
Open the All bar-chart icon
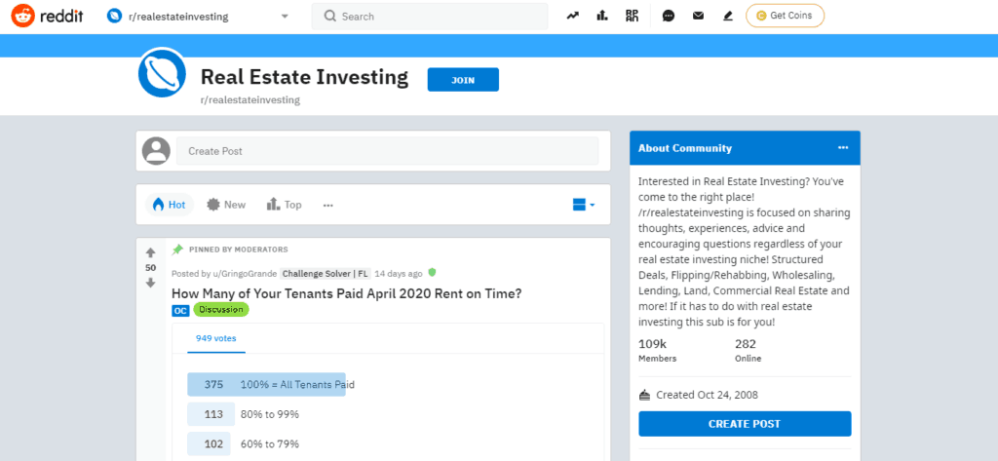click(x=602, y=16)
